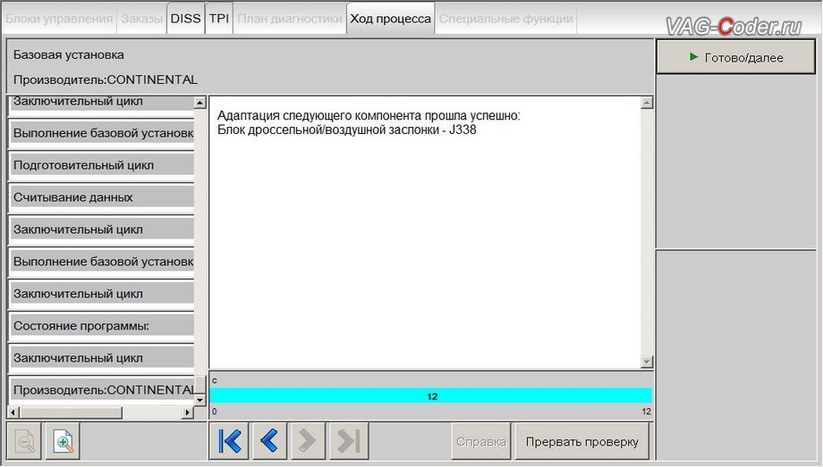
Task: Open the TPI tab
Action: (x=219, y=19)
